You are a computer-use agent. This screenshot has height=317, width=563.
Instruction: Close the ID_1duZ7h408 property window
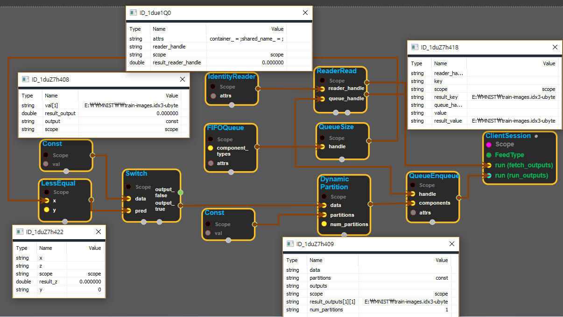[183, 80]
